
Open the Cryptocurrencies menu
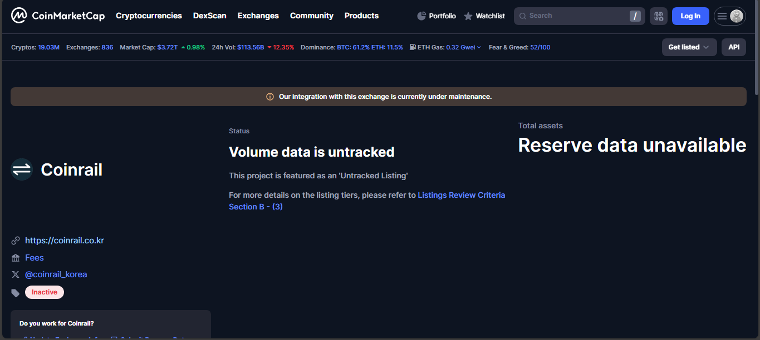click(x=149, y=16)
